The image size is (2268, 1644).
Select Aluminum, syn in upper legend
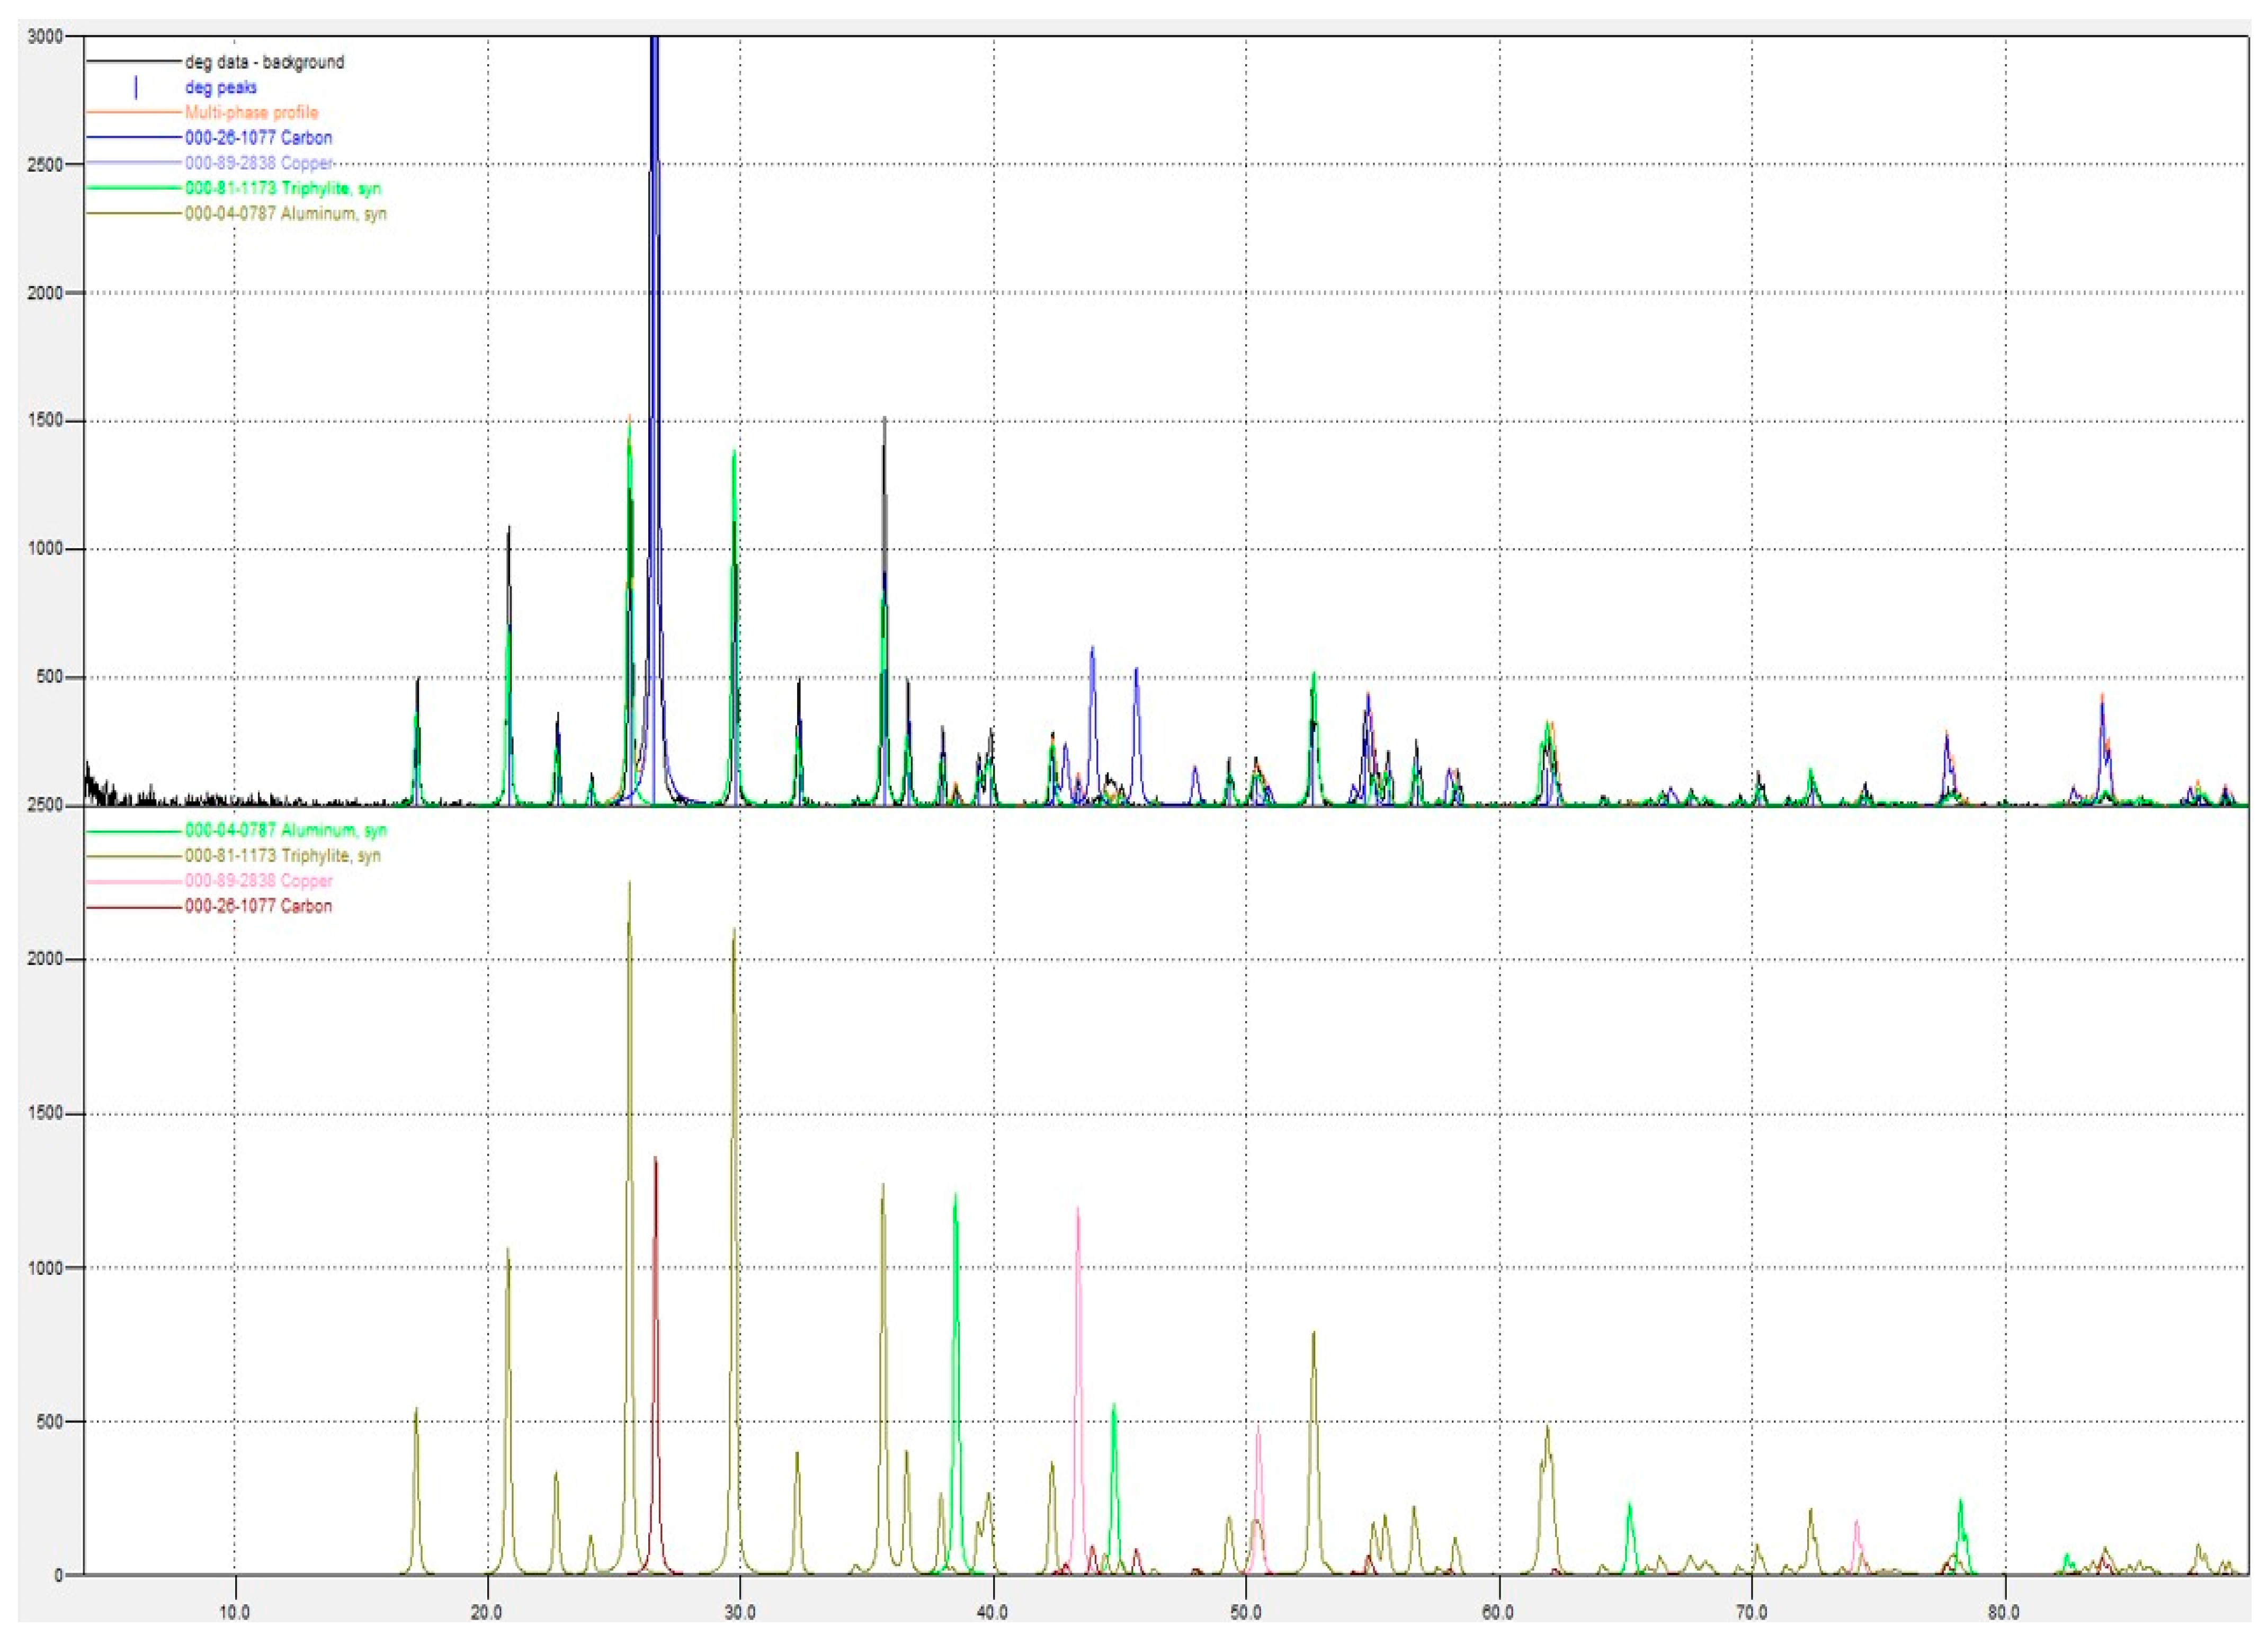[285, 214]
